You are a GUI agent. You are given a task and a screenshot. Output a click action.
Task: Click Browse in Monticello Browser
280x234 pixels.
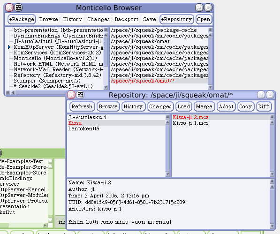(x=49, y=19)
